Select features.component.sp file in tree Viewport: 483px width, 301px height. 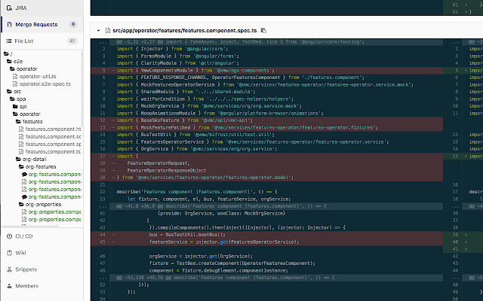[53, 144]
